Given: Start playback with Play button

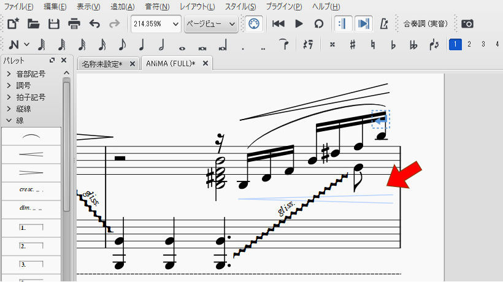Looking at the screenshot, I should pos(299,24).
